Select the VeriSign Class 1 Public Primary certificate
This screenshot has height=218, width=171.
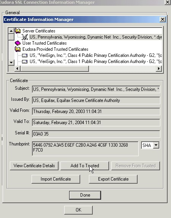coord(96,61)
